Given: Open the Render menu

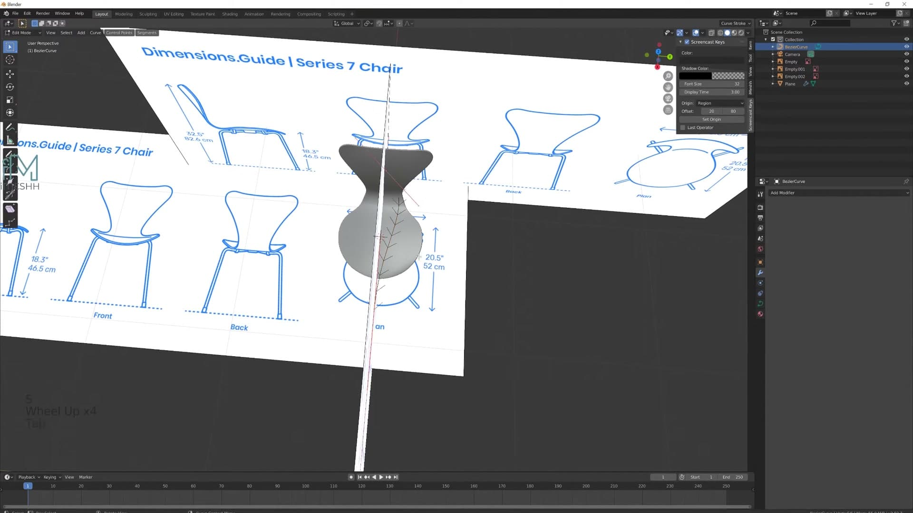Looking at the screenshot, I should click(x=43, y=13).
